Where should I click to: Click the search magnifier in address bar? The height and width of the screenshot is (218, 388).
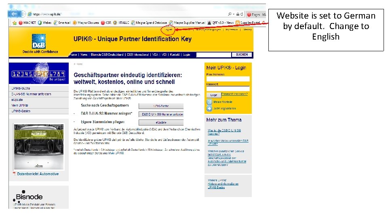230,15
